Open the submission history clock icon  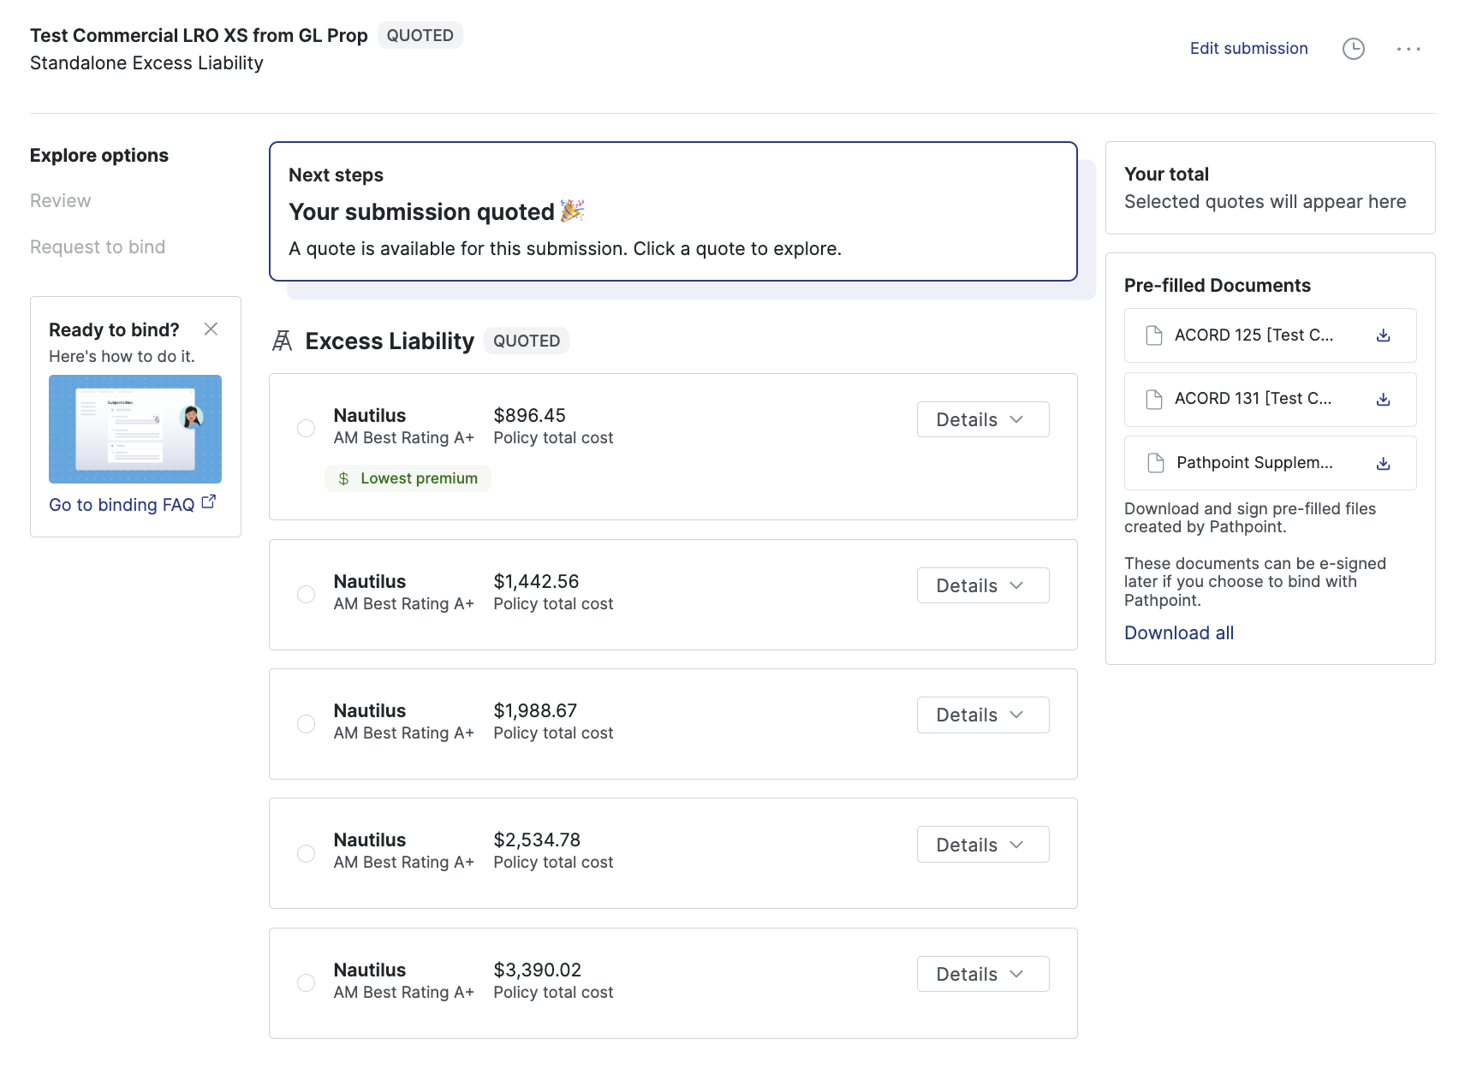(1353, 49)
